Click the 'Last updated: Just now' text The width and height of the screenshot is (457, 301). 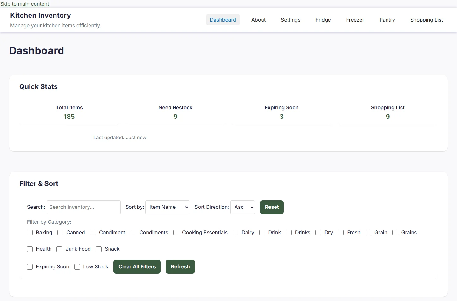click(120, 138)
